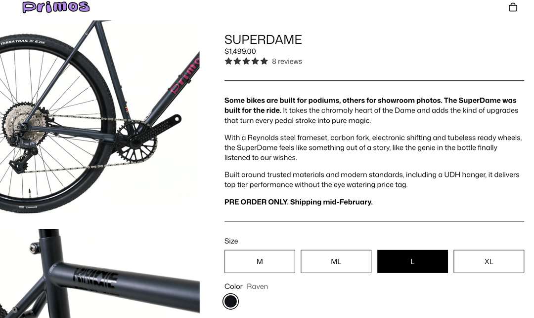Click the Raven color name text
534x318 pixels.
[257, 286]
